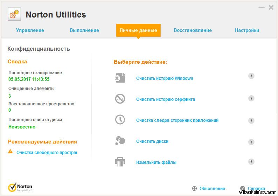278x196 pixels.
Task: Open the Настройки tab
Action: (x=247, y=30)
